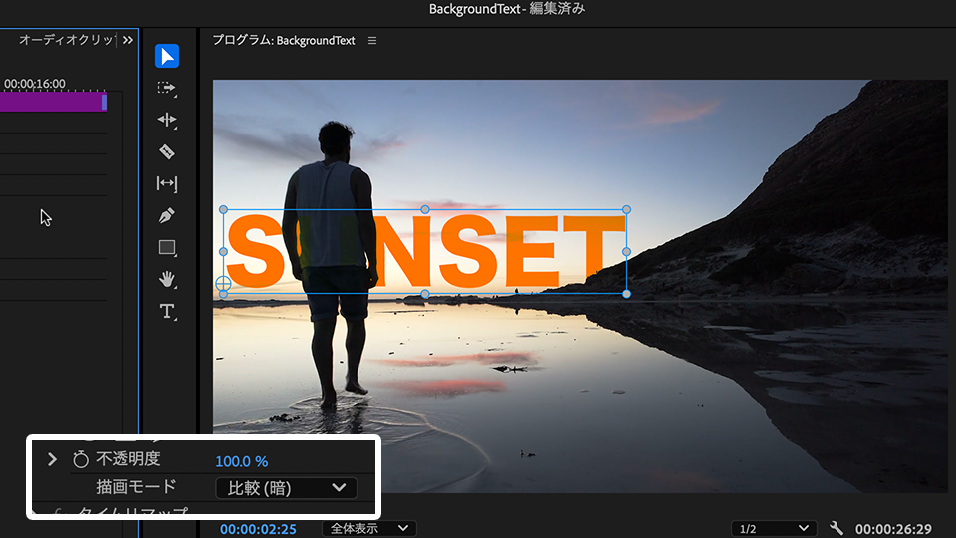The width and height of the screenshot is (956, 538).
Task: Select the Track Select Forward tool
Action: pos(167,89)
